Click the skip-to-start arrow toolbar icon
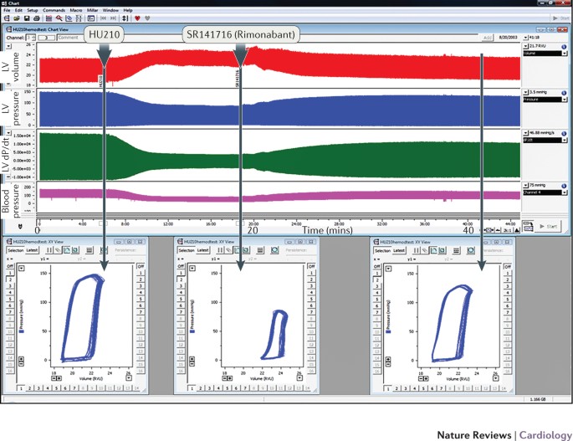Screen dimensions: 573x441 pos(103,18)
